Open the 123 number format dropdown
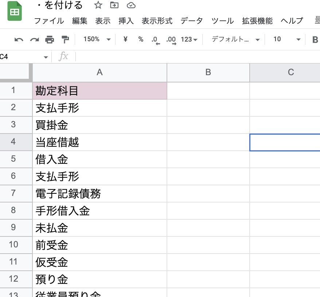This screenshot has height=297, width=320. pyautogui.click(x=189, y=39)
